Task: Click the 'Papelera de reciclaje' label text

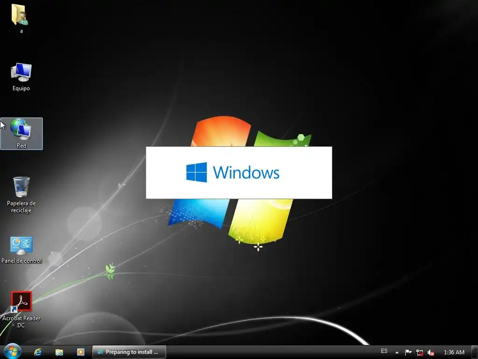Action: coord(21,207)
